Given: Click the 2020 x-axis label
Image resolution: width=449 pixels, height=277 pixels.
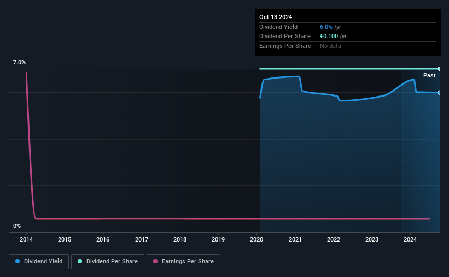Looking at the screenshot, I should coord(256,239).
